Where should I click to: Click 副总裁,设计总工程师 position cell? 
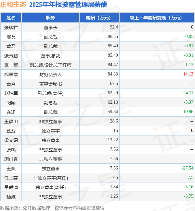[x=50, y=65]
